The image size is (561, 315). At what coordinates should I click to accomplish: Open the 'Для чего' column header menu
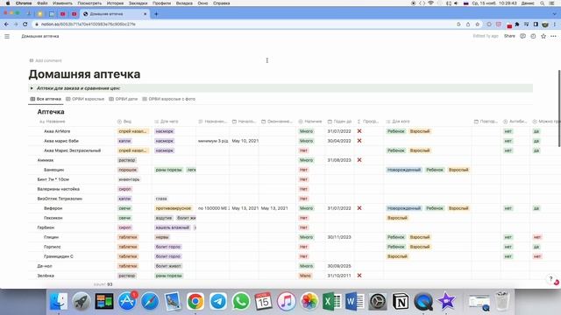point(167,122)
